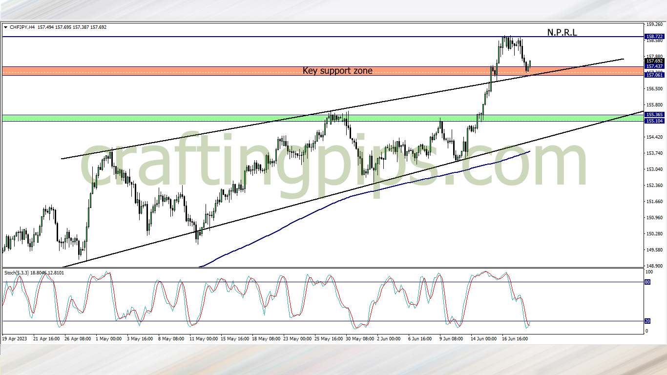Image resolution: width=667 pixels, height=375 pixels.
Task: Click the 152.360 price axis label
Action: (655, 186)
